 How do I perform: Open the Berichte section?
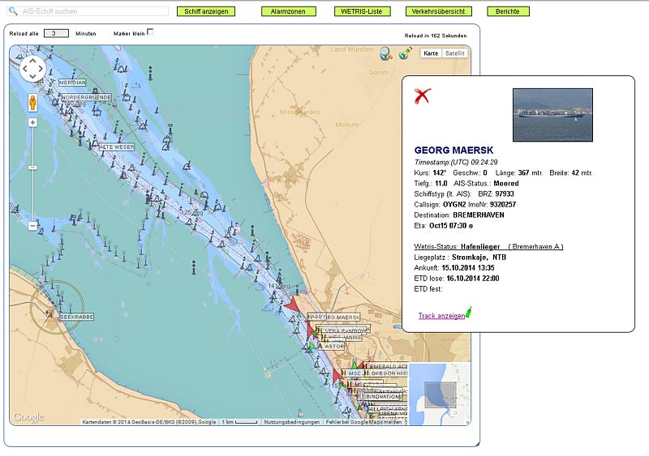click(x=508, y=11)
